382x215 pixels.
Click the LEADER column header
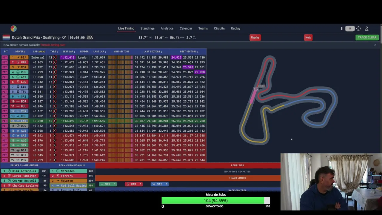pyautogui.click(x=84, y=52)
